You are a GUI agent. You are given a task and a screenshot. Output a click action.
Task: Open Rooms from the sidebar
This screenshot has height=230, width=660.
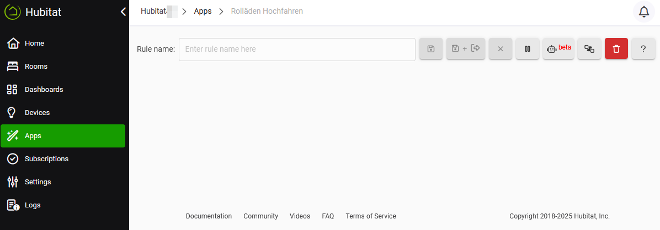point(36,67)
